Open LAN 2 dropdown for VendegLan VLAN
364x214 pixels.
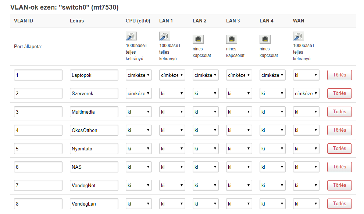click(206, 204)
